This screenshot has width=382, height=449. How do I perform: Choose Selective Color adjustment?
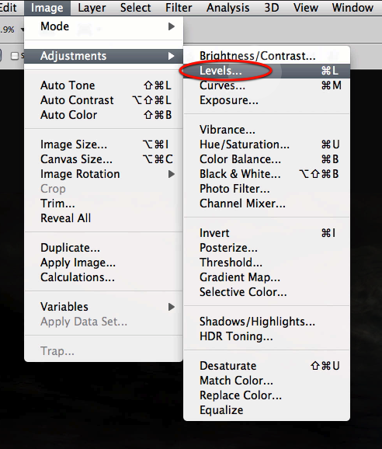[266, 292]
